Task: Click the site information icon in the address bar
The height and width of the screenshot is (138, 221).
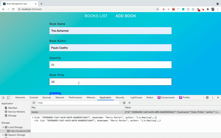Action: click(19, 9)
